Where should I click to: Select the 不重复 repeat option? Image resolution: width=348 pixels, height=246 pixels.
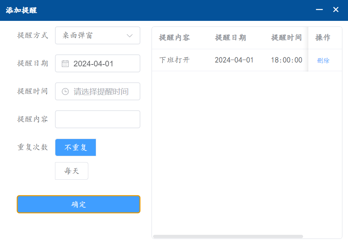(76, 148)
